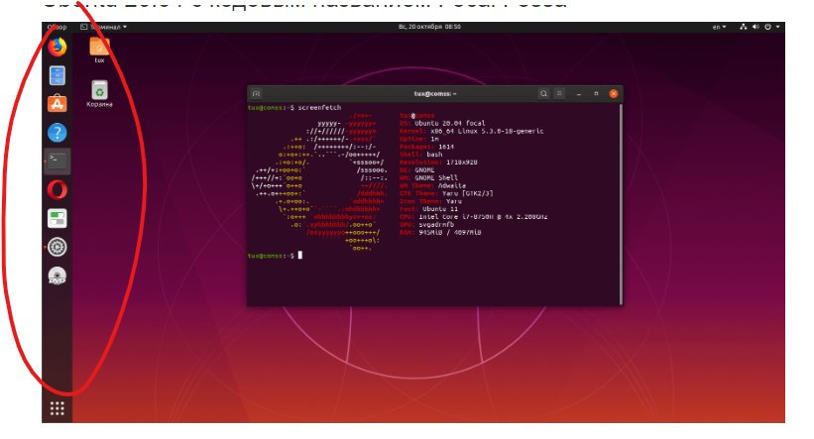This screenshot has height=439, width=814.
Task: Click the 'Ubuntu 20.04 focal' text
Action: (449, 124)
